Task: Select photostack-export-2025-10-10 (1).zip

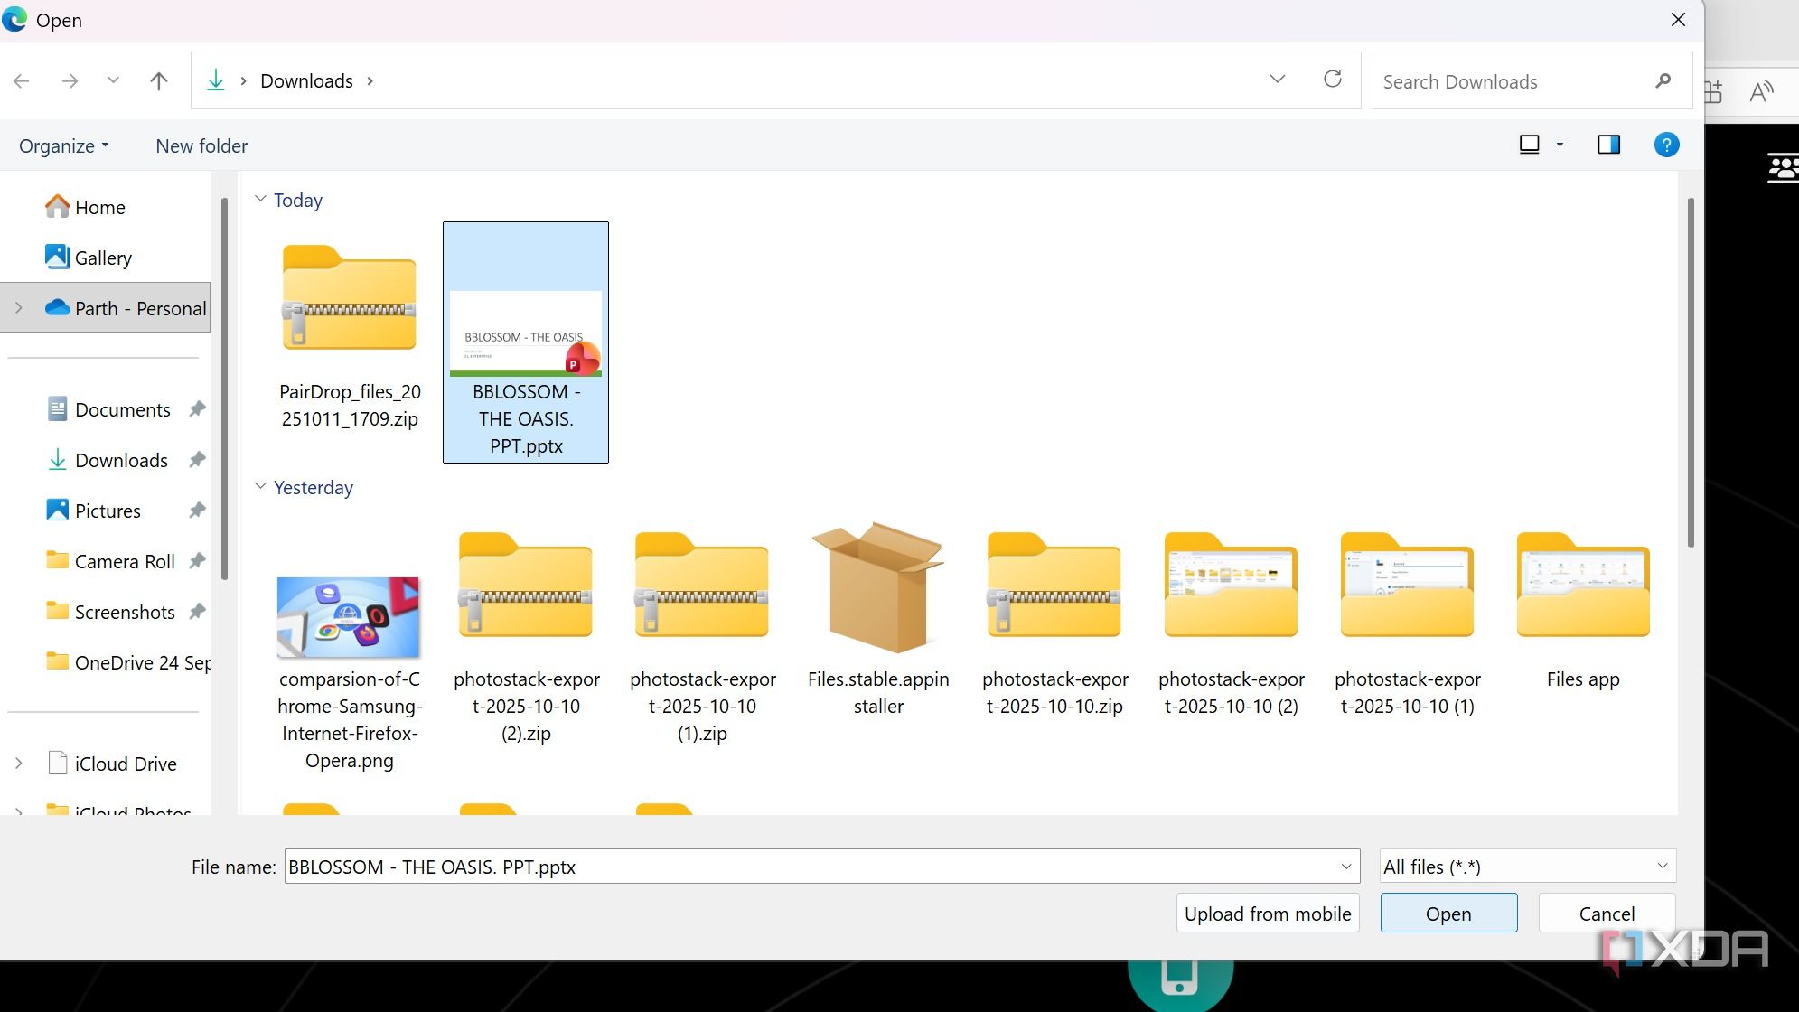Action: [702, 632]
